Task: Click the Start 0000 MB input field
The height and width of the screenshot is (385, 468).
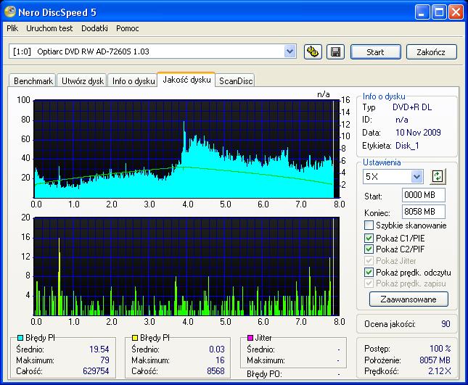Action: [x=424, y=195]
